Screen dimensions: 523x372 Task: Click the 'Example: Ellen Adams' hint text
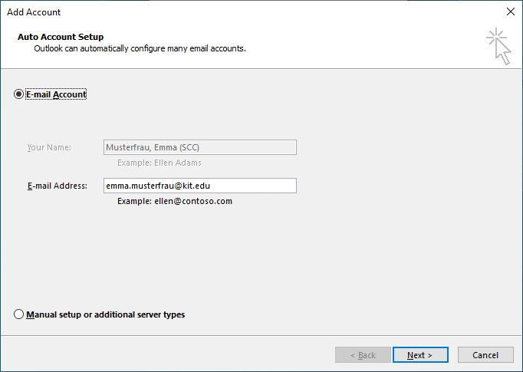tap(160, 163)
